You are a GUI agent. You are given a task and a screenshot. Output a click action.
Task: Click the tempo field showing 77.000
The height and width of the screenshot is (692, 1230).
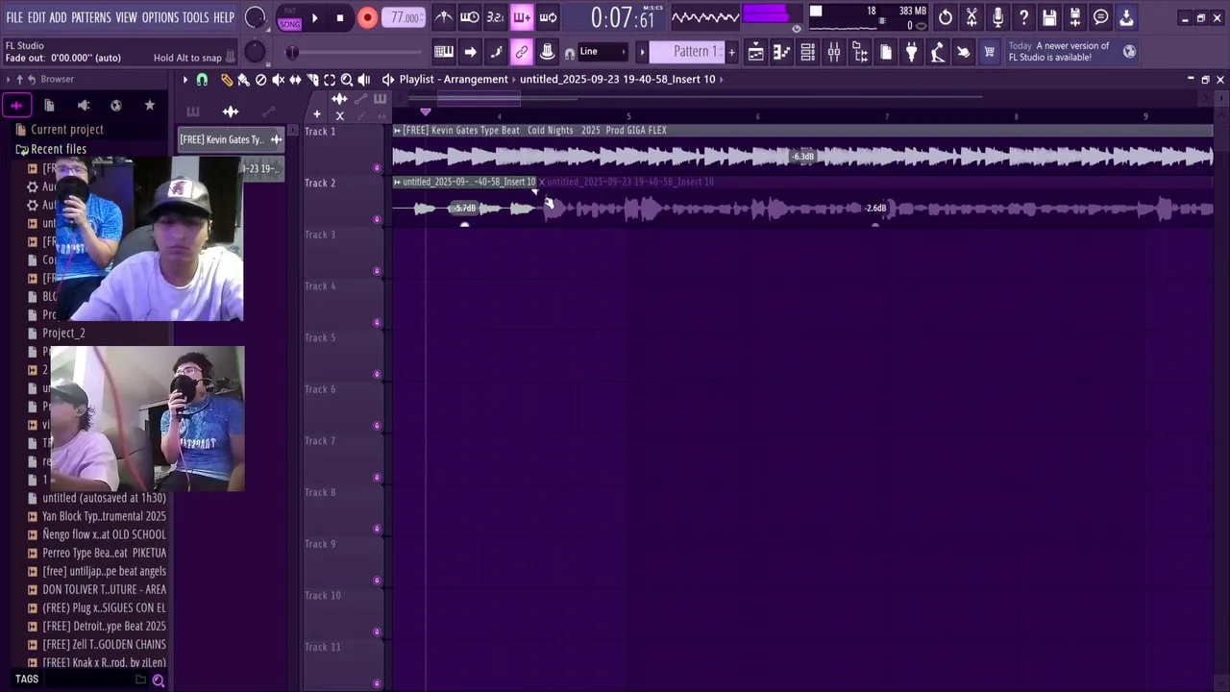(405, 17)
